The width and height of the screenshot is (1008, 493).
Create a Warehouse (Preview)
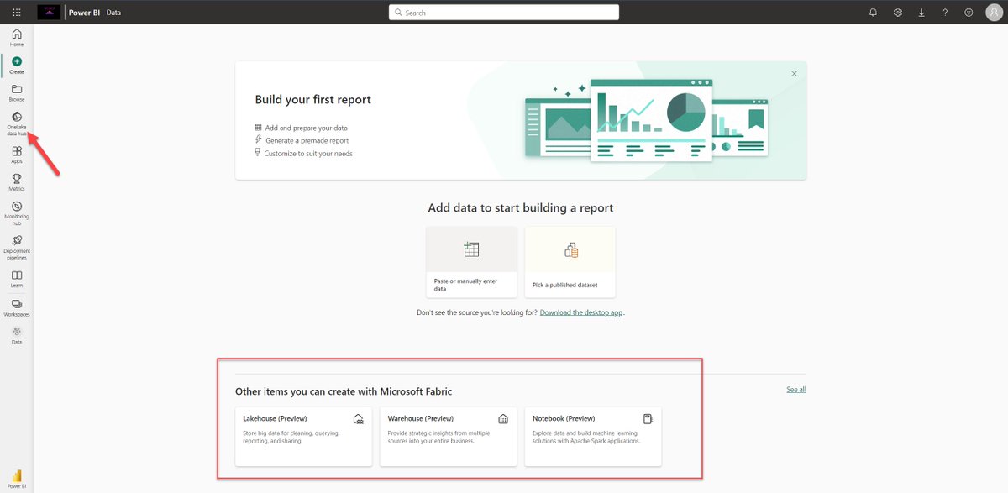[x=449, y=437]
